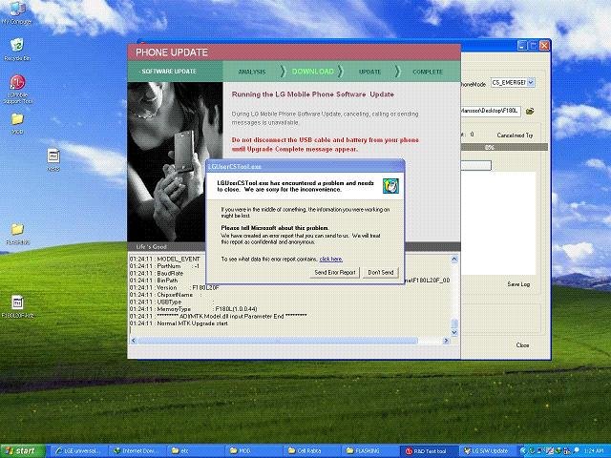Launch LG Mobile Support Tool desktop shortcut
Screen dimensions: 611x458
[17, 90]
